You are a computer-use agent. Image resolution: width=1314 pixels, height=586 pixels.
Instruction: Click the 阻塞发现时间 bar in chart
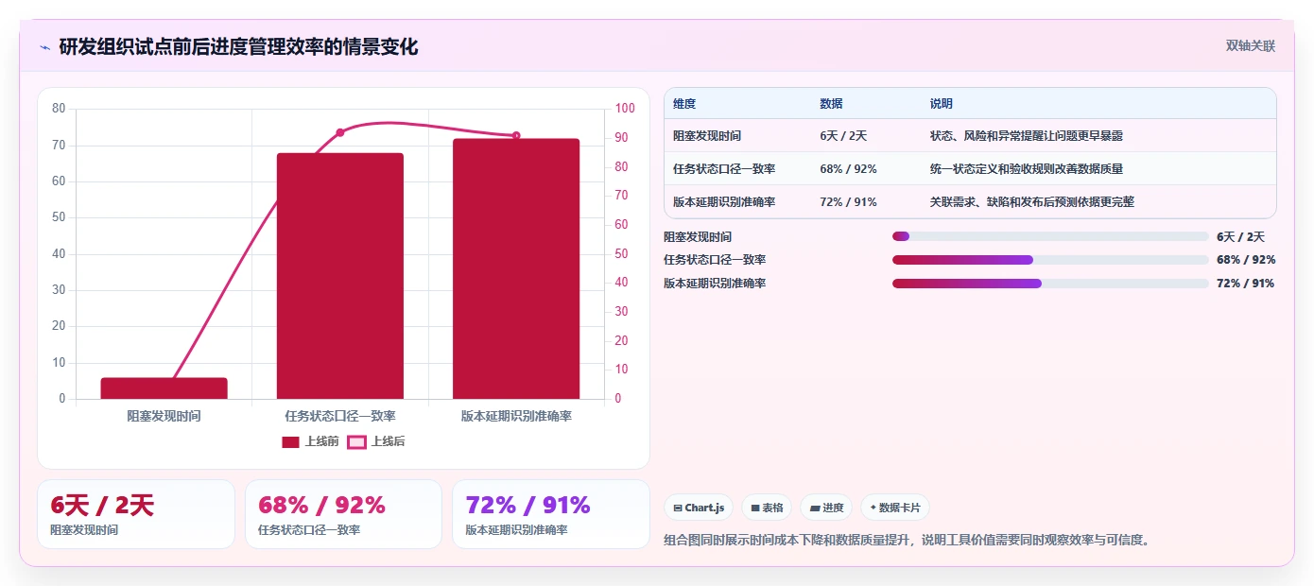[x=164, y=388]
